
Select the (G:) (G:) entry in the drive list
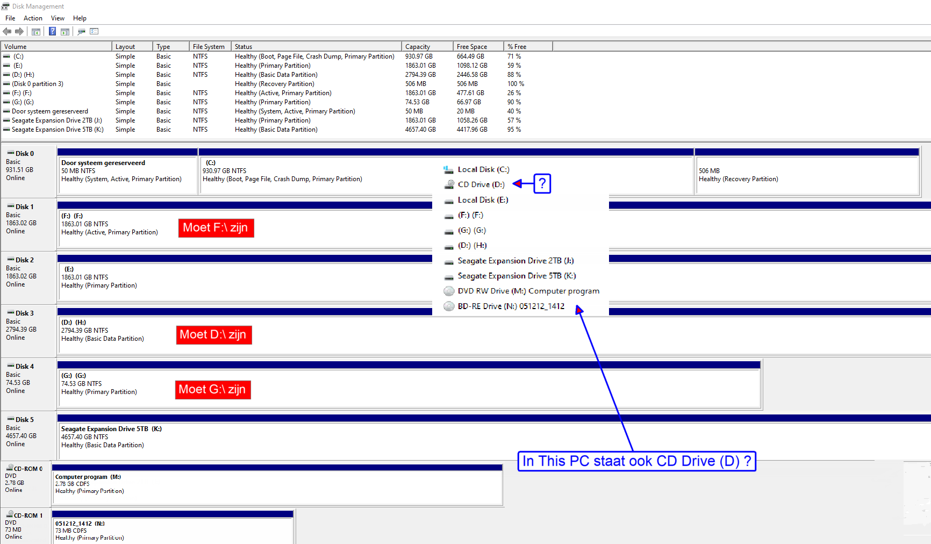pos(465,231)
